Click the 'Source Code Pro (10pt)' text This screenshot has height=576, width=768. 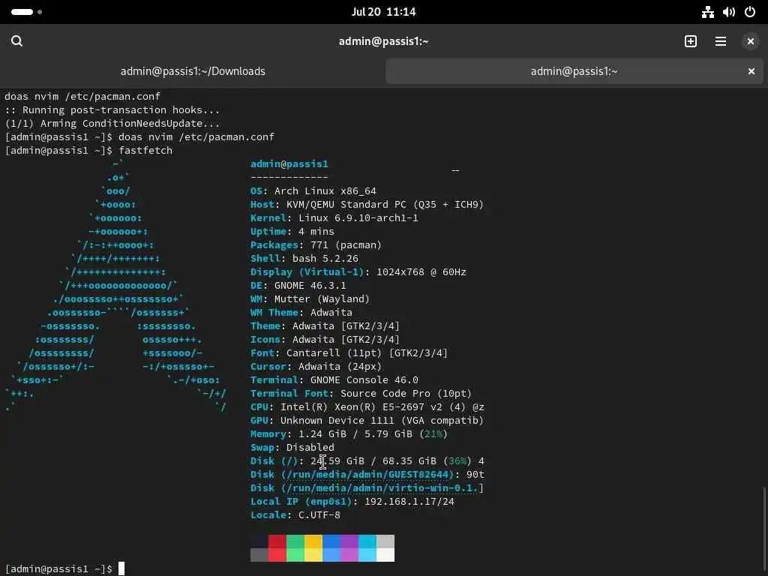coord(406,393)
